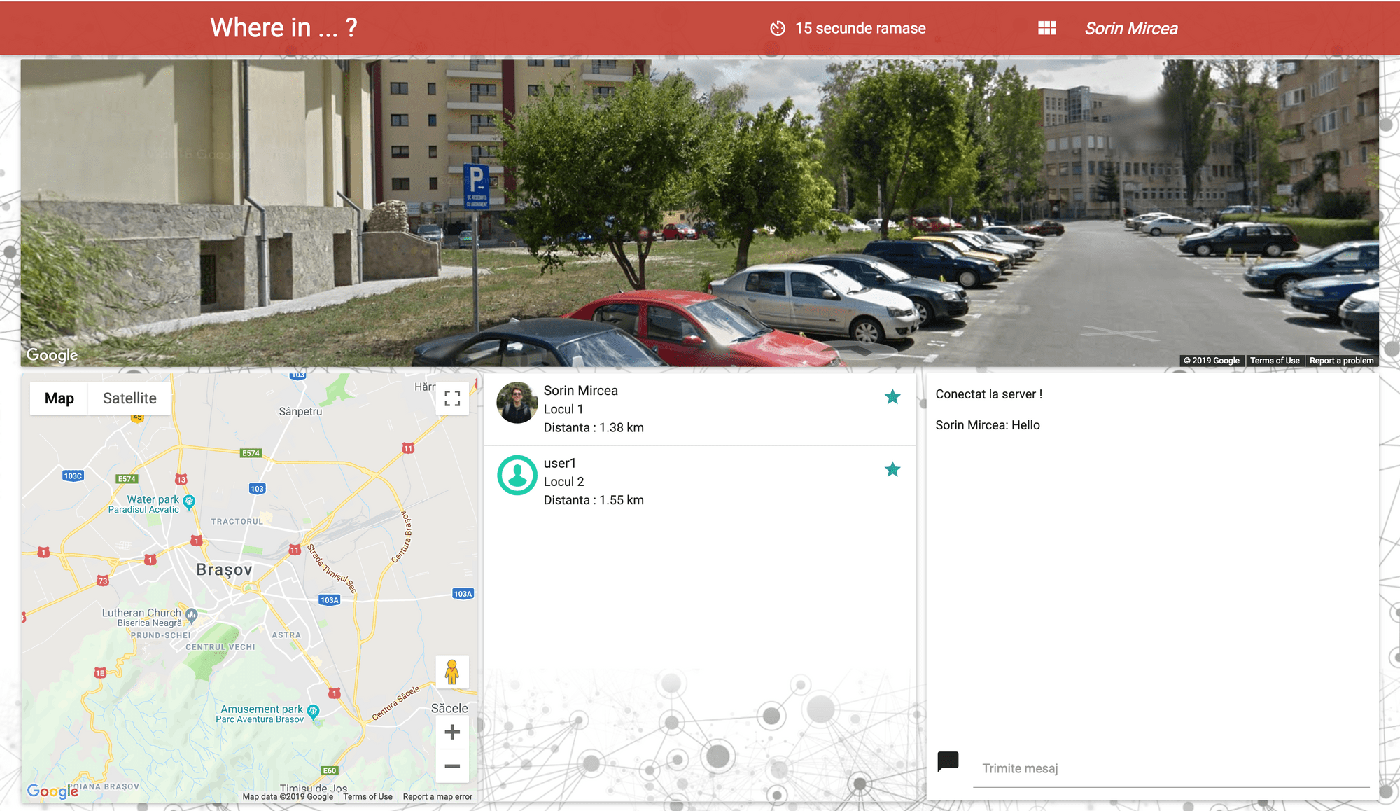Toggle fullscreen view on the map

coord(452,398)
